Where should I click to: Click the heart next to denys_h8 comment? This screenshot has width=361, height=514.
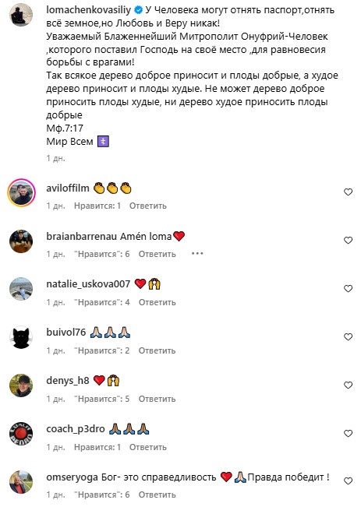click(348, 385)
